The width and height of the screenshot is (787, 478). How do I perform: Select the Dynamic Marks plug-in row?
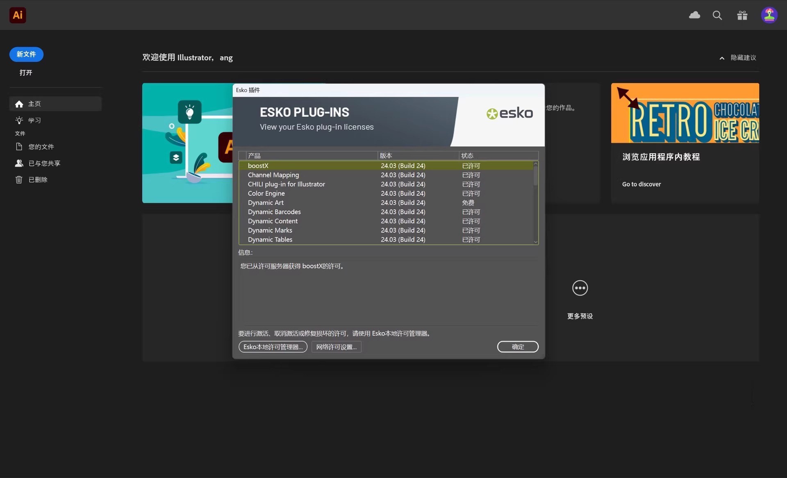[386, 230]
